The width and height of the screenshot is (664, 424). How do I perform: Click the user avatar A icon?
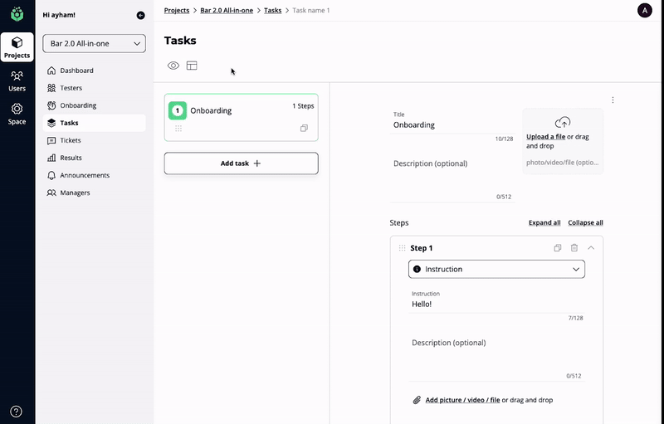644,10
